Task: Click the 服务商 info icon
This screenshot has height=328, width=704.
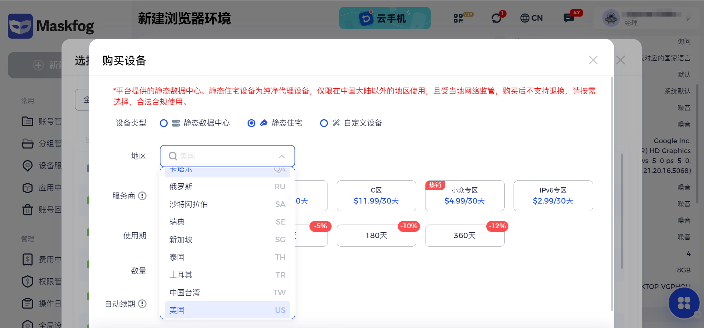Action: point(142,196)
